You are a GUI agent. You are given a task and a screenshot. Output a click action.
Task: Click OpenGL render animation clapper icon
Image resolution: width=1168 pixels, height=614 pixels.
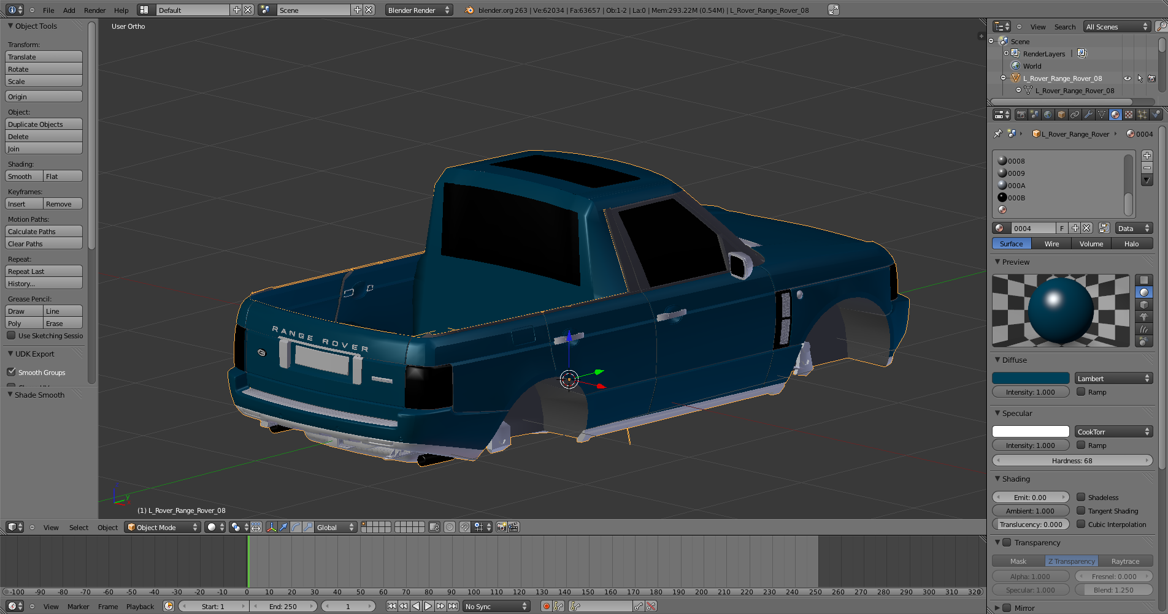coord(513,527)
